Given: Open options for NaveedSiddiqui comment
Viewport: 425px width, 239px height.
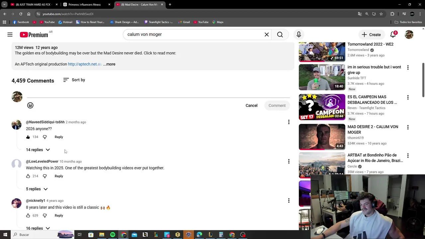Looking at the screenshot, I should pyautogui.click(x=289, y=122).
